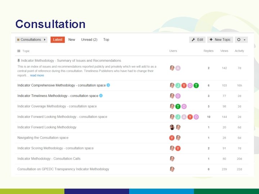Click reply count 10 in Forward Looking row

[x=209, y=117]
